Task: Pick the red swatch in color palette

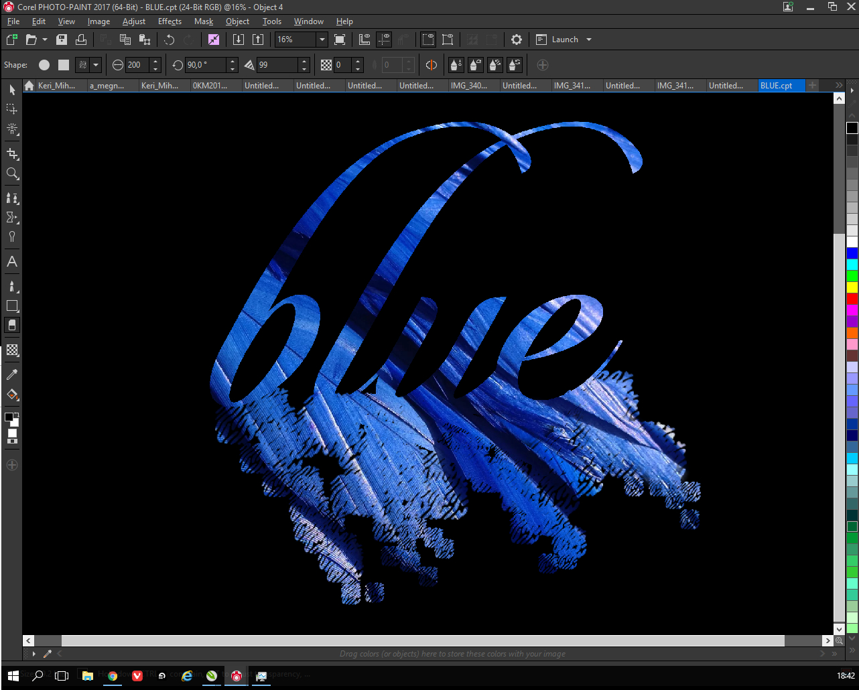Action: (x=852, y=298)
